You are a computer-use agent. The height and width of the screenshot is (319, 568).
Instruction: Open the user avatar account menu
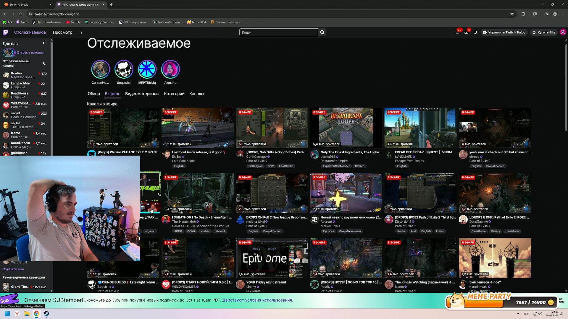563,32
